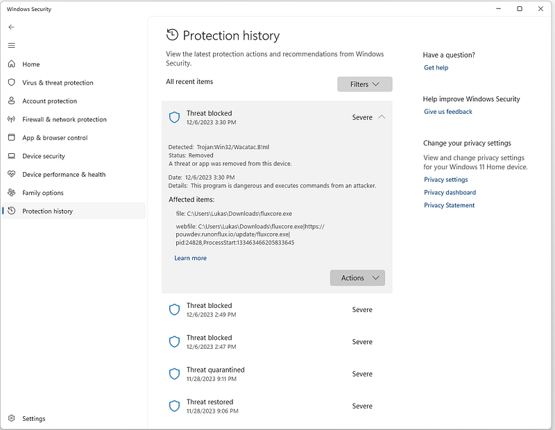
Task: Click the App & browser control icon
Action: pyautogui.click(x=11, y=137)
